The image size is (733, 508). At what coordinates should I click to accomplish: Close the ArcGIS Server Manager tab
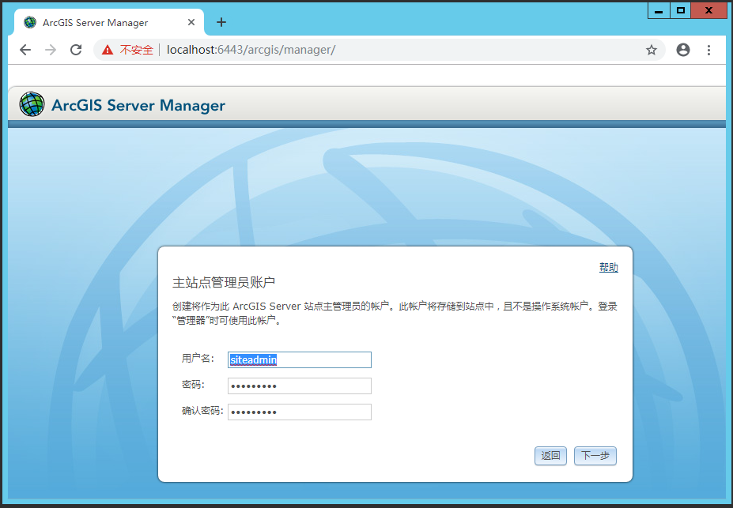[x=191, y=22]
